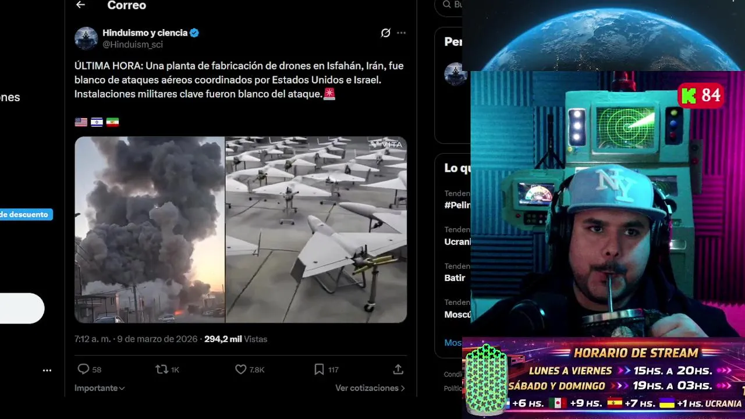Open Ver cotizaciones link
745x419 pixels.
click(x=370, y=388)
